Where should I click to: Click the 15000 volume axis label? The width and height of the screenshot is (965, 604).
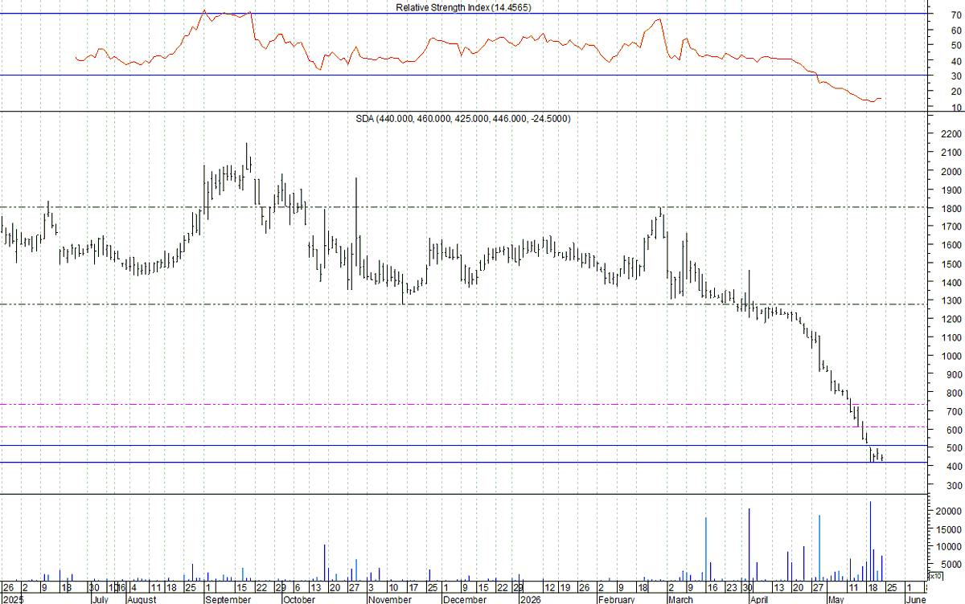(949, 531)
